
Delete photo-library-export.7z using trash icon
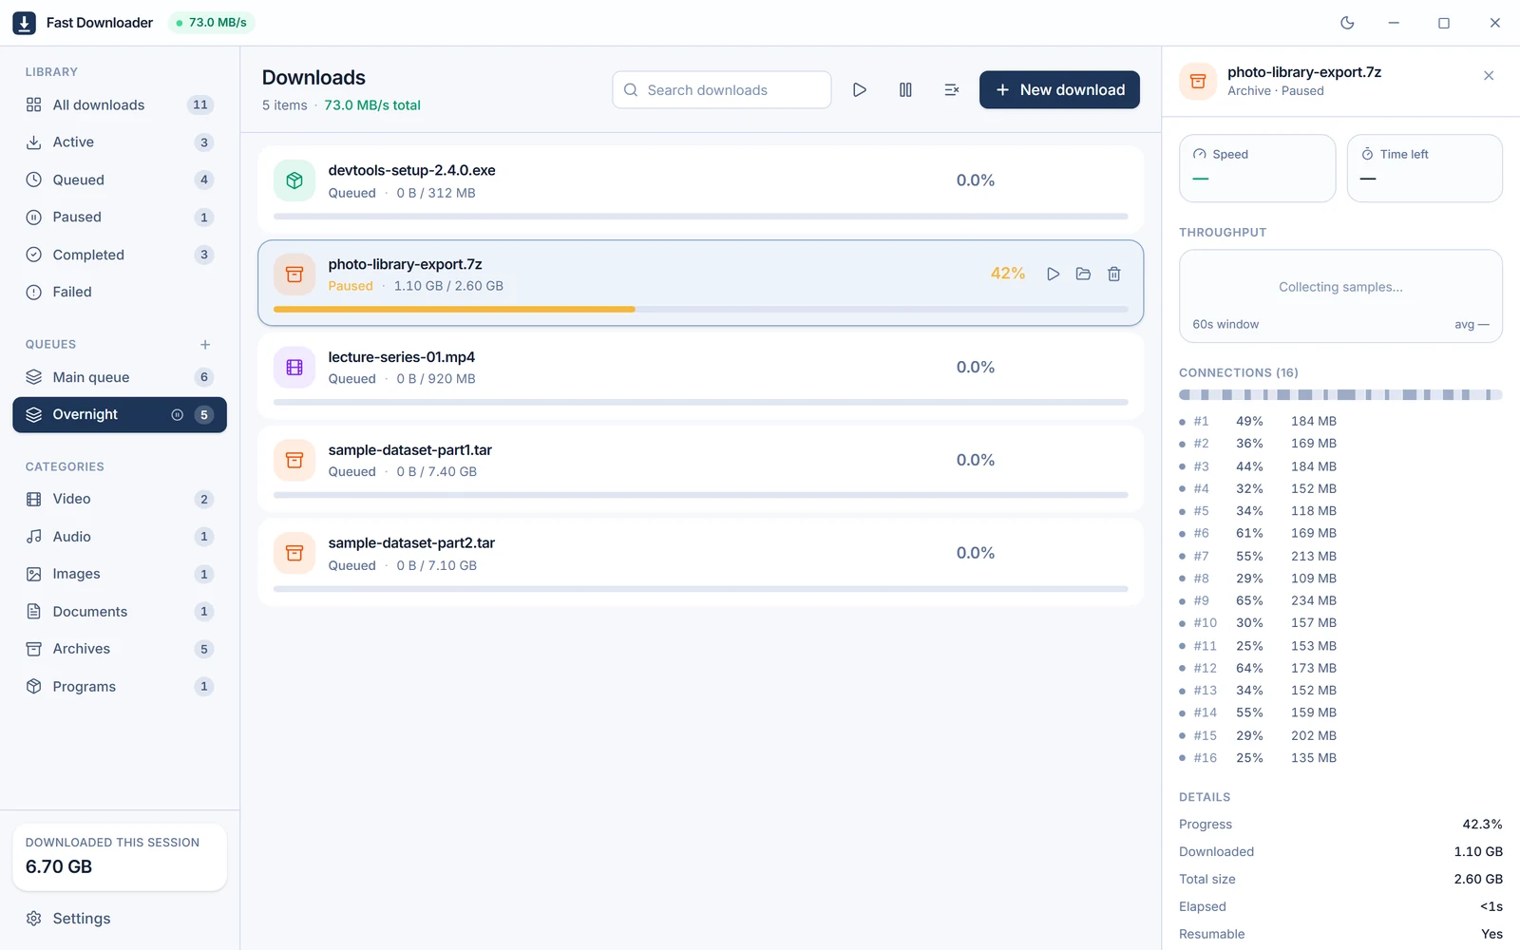pos(1113,274)
